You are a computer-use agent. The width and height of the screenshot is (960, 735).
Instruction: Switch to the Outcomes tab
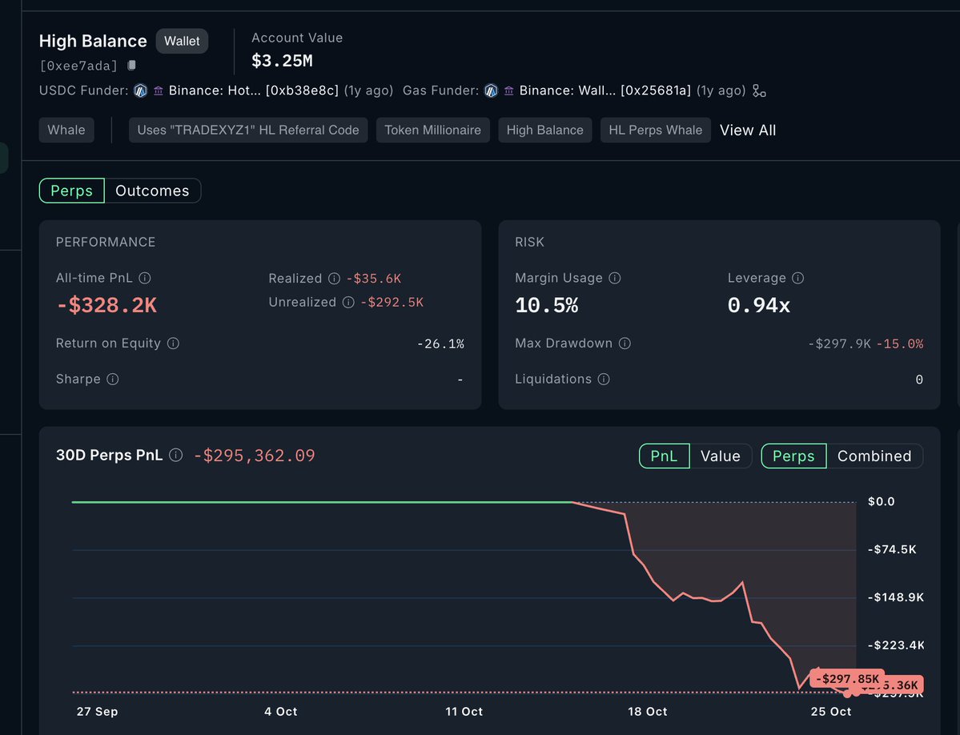point(152,191)
